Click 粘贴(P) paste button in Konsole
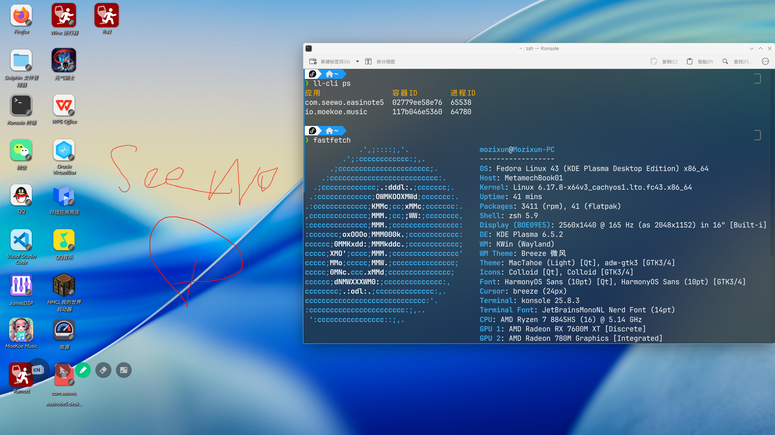This screenshot has height=435, width=775. pos(700,62)
